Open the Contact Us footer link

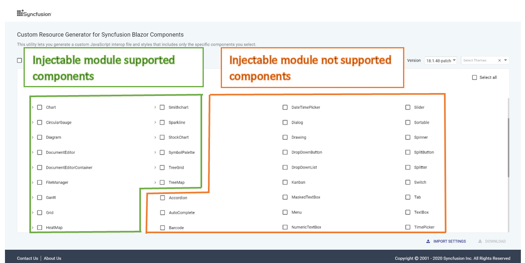tap(27, 258)
